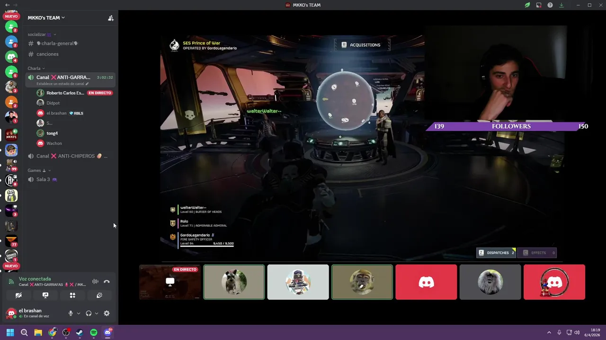Select the plain red Discord logo participant tile
The width and height of the screenshot is (606, 340).
coord(426,282)
